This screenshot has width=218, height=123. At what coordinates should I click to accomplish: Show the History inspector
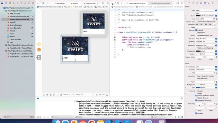[193, 3]
